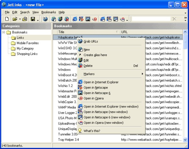Click toolbar Opera new window icon
The image size is (189, 149).
tap(122, 19)
